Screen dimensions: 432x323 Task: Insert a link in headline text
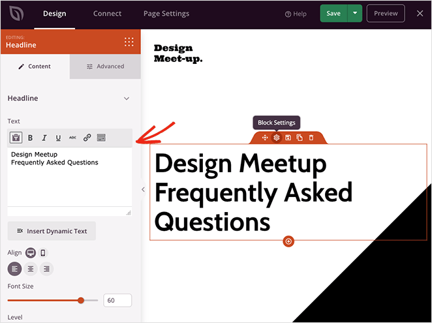click(x=87, y=138)
